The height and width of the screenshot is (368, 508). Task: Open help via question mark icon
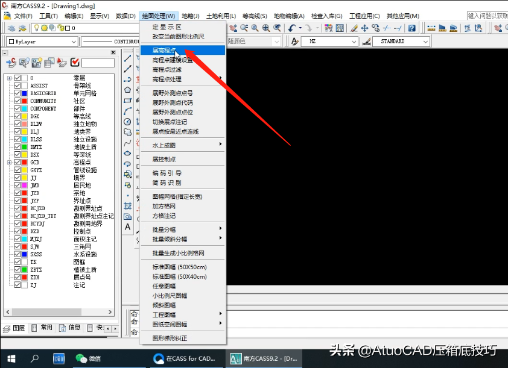tap(412, 28)
